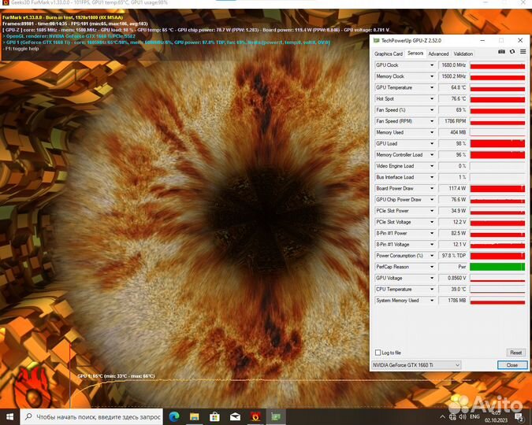The image size is (532, 425).
Task: Open Microsoft Edge from the taskbar
Action: pos(174,416)
